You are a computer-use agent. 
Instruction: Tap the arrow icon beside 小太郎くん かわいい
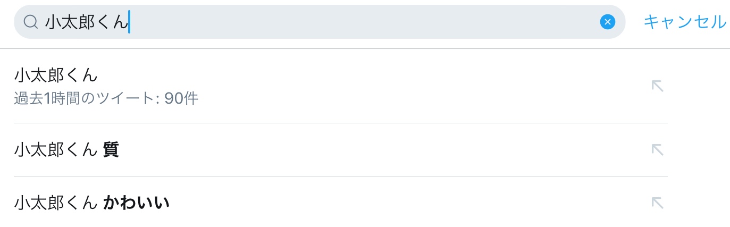click(657, 203)
